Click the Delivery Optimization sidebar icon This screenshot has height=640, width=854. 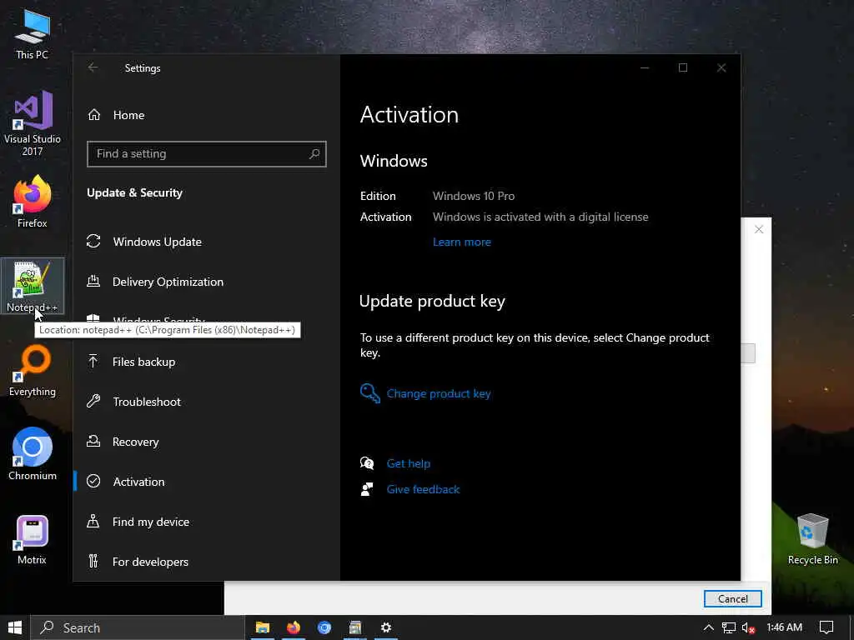click(x=93, y=282)
